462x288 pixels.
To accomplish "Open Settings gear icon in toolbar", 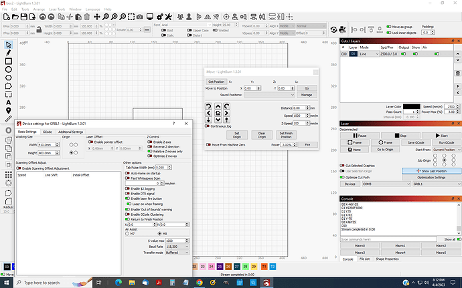I will coord(160,17).
